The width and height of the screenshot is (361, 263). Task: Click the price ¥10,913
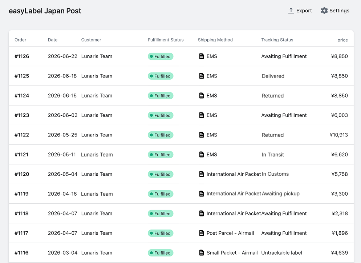coord(339,135)
